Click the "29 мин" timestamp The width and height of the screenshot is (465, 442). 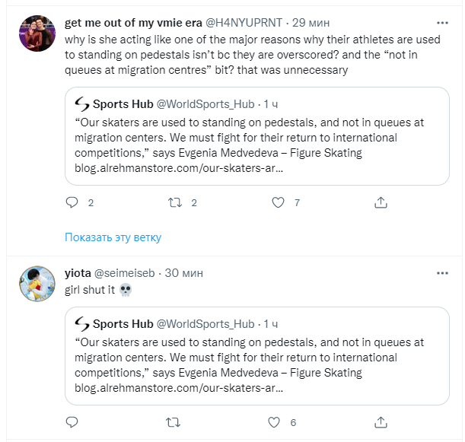tap(314, 23)
